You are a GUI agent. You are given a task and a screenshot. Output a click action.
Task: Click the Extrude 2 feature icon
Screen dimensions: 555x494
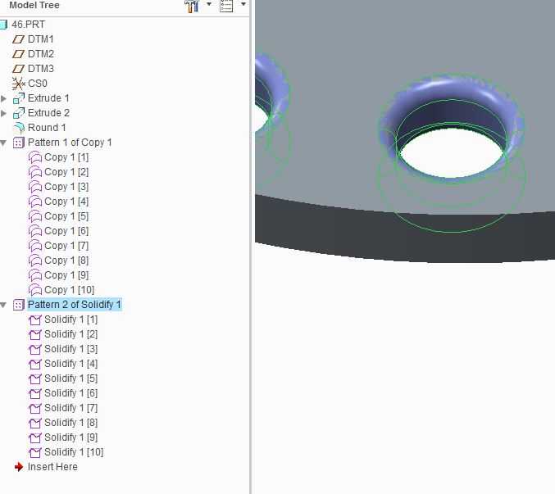click(x=19, y=113)
